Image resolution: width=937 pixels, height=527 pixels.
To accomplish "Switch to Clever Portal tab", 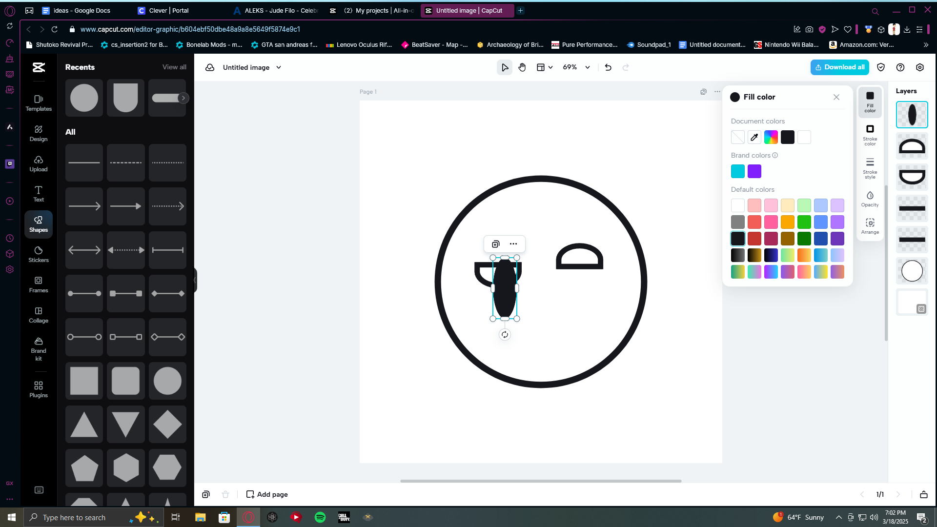I will tap(169, 10).
